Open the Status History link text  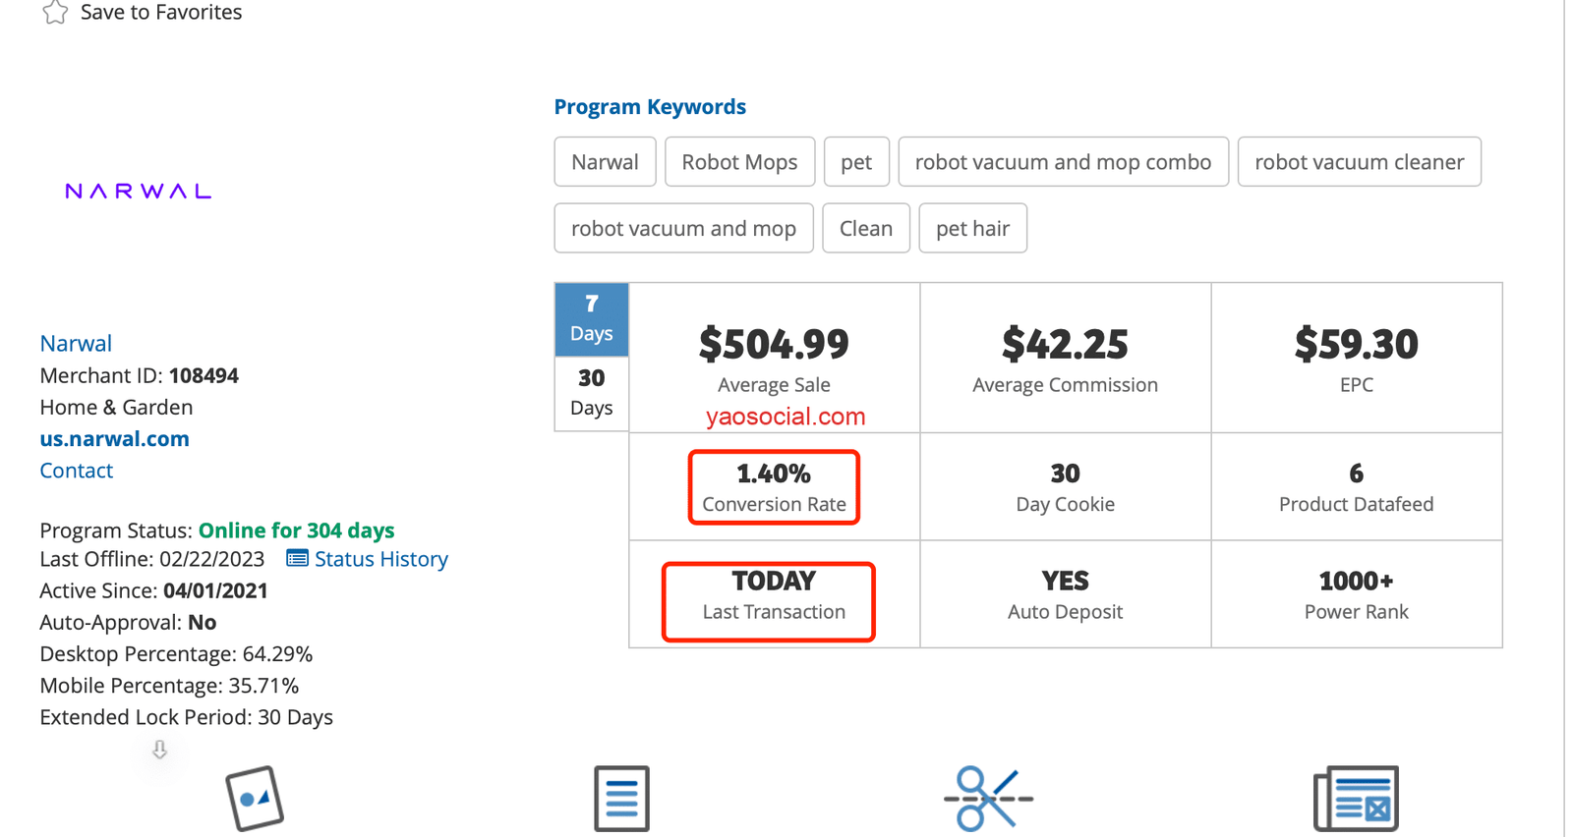point(380,559)
